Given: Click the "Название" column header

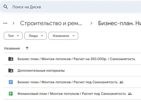Looking at the screenshot, I should [x=12, y=48].
